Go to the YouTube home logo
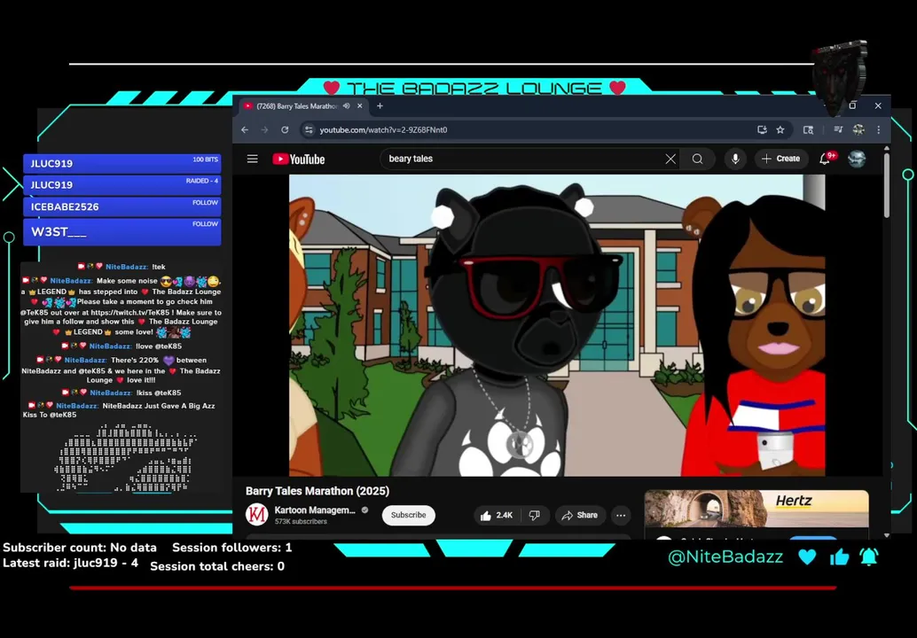The width and height of the screenshot is (917, 638). tap(298, 159)
